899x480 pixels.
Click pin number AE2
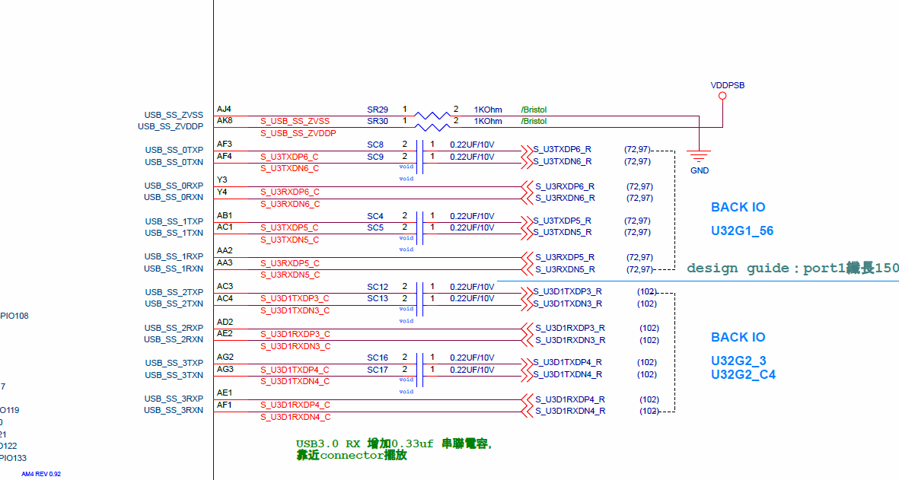(225, 333)
